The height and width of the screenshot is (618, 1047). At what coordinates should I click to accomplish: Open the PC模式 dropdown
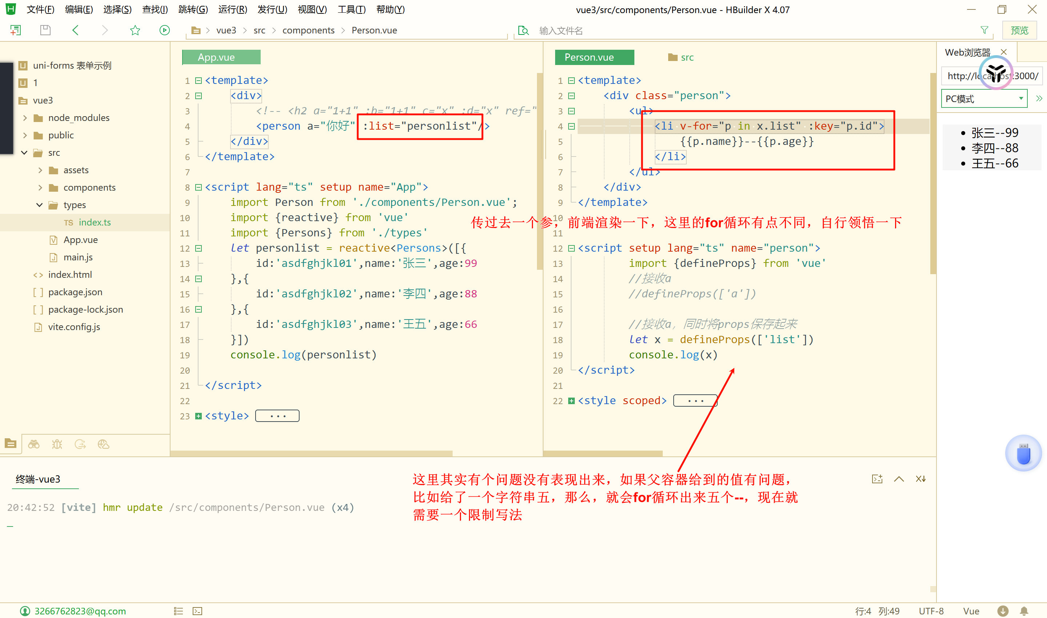pos(984,99)
